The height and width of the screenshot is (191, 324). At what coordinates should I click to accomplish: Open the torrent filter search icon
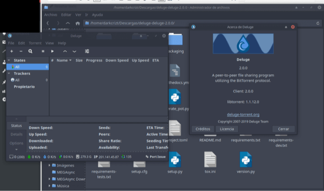coord(30,51)
